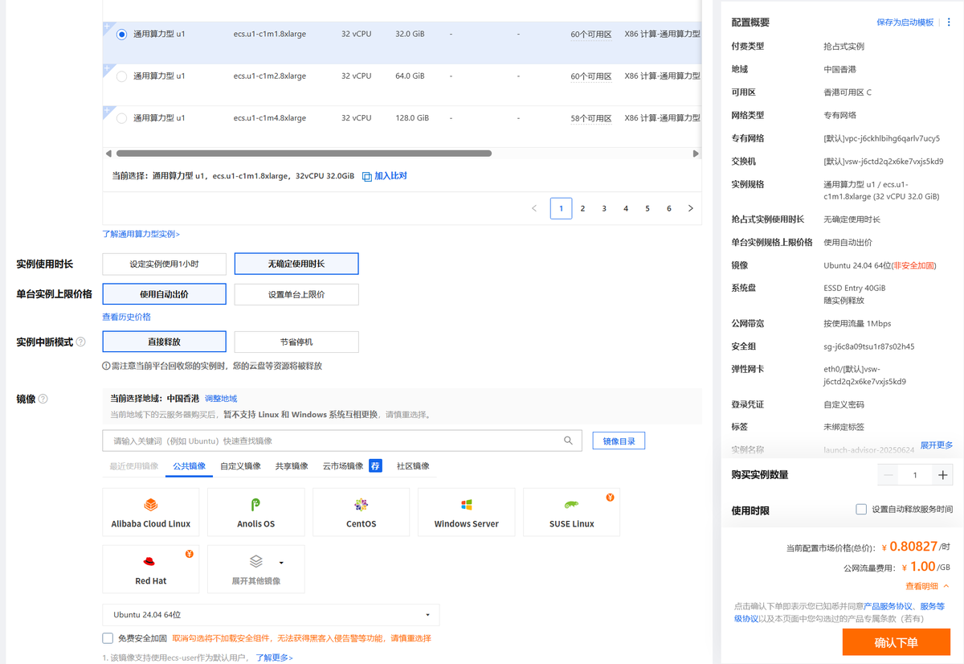Open more options beside 保存为启动模板
This screenshot has height=664, width=964.
click(x=949, y=23)
